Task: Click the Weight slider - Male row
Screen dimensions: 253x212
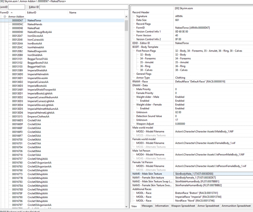Action: (x=192, y=97)
